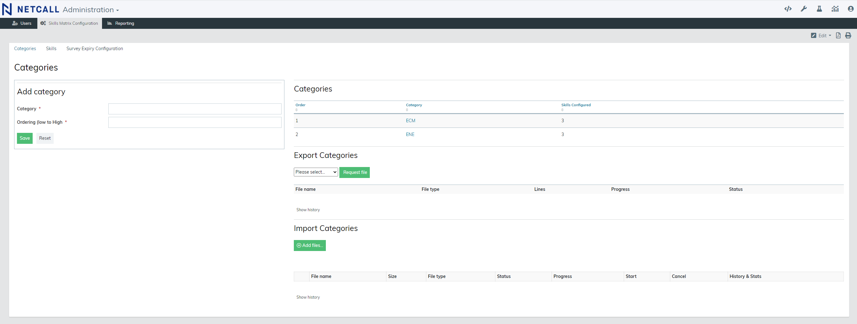Open the wrench settings icon
857x324 pixels.
803,9
